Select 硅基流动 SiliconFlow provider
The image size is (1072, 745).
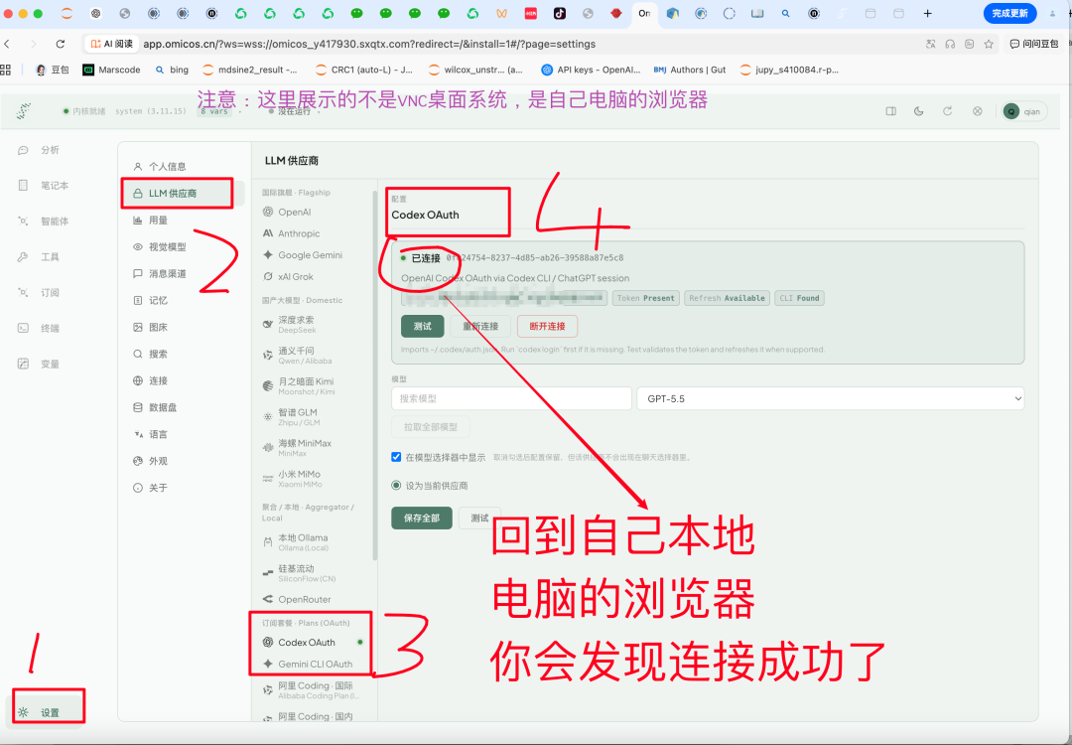[x=300, y=572]
